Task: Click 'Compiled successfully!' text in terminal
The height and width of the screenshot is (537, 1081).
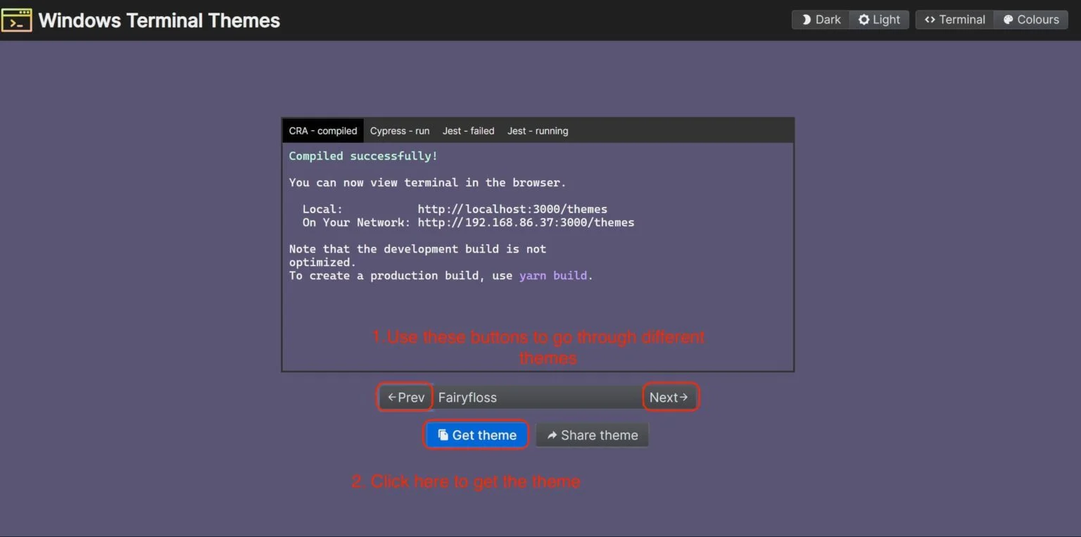Action: [x=363, y=156]
